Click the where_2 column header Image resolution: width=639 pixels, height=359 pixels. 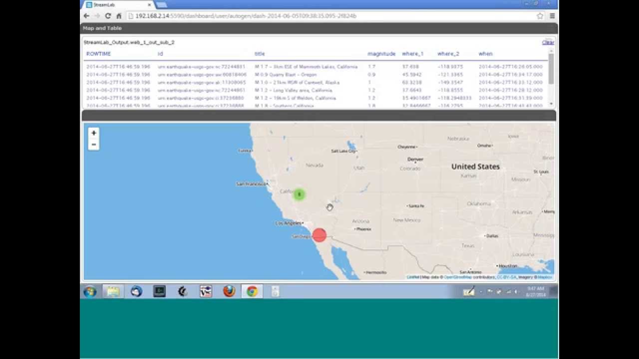click(448, 54)
